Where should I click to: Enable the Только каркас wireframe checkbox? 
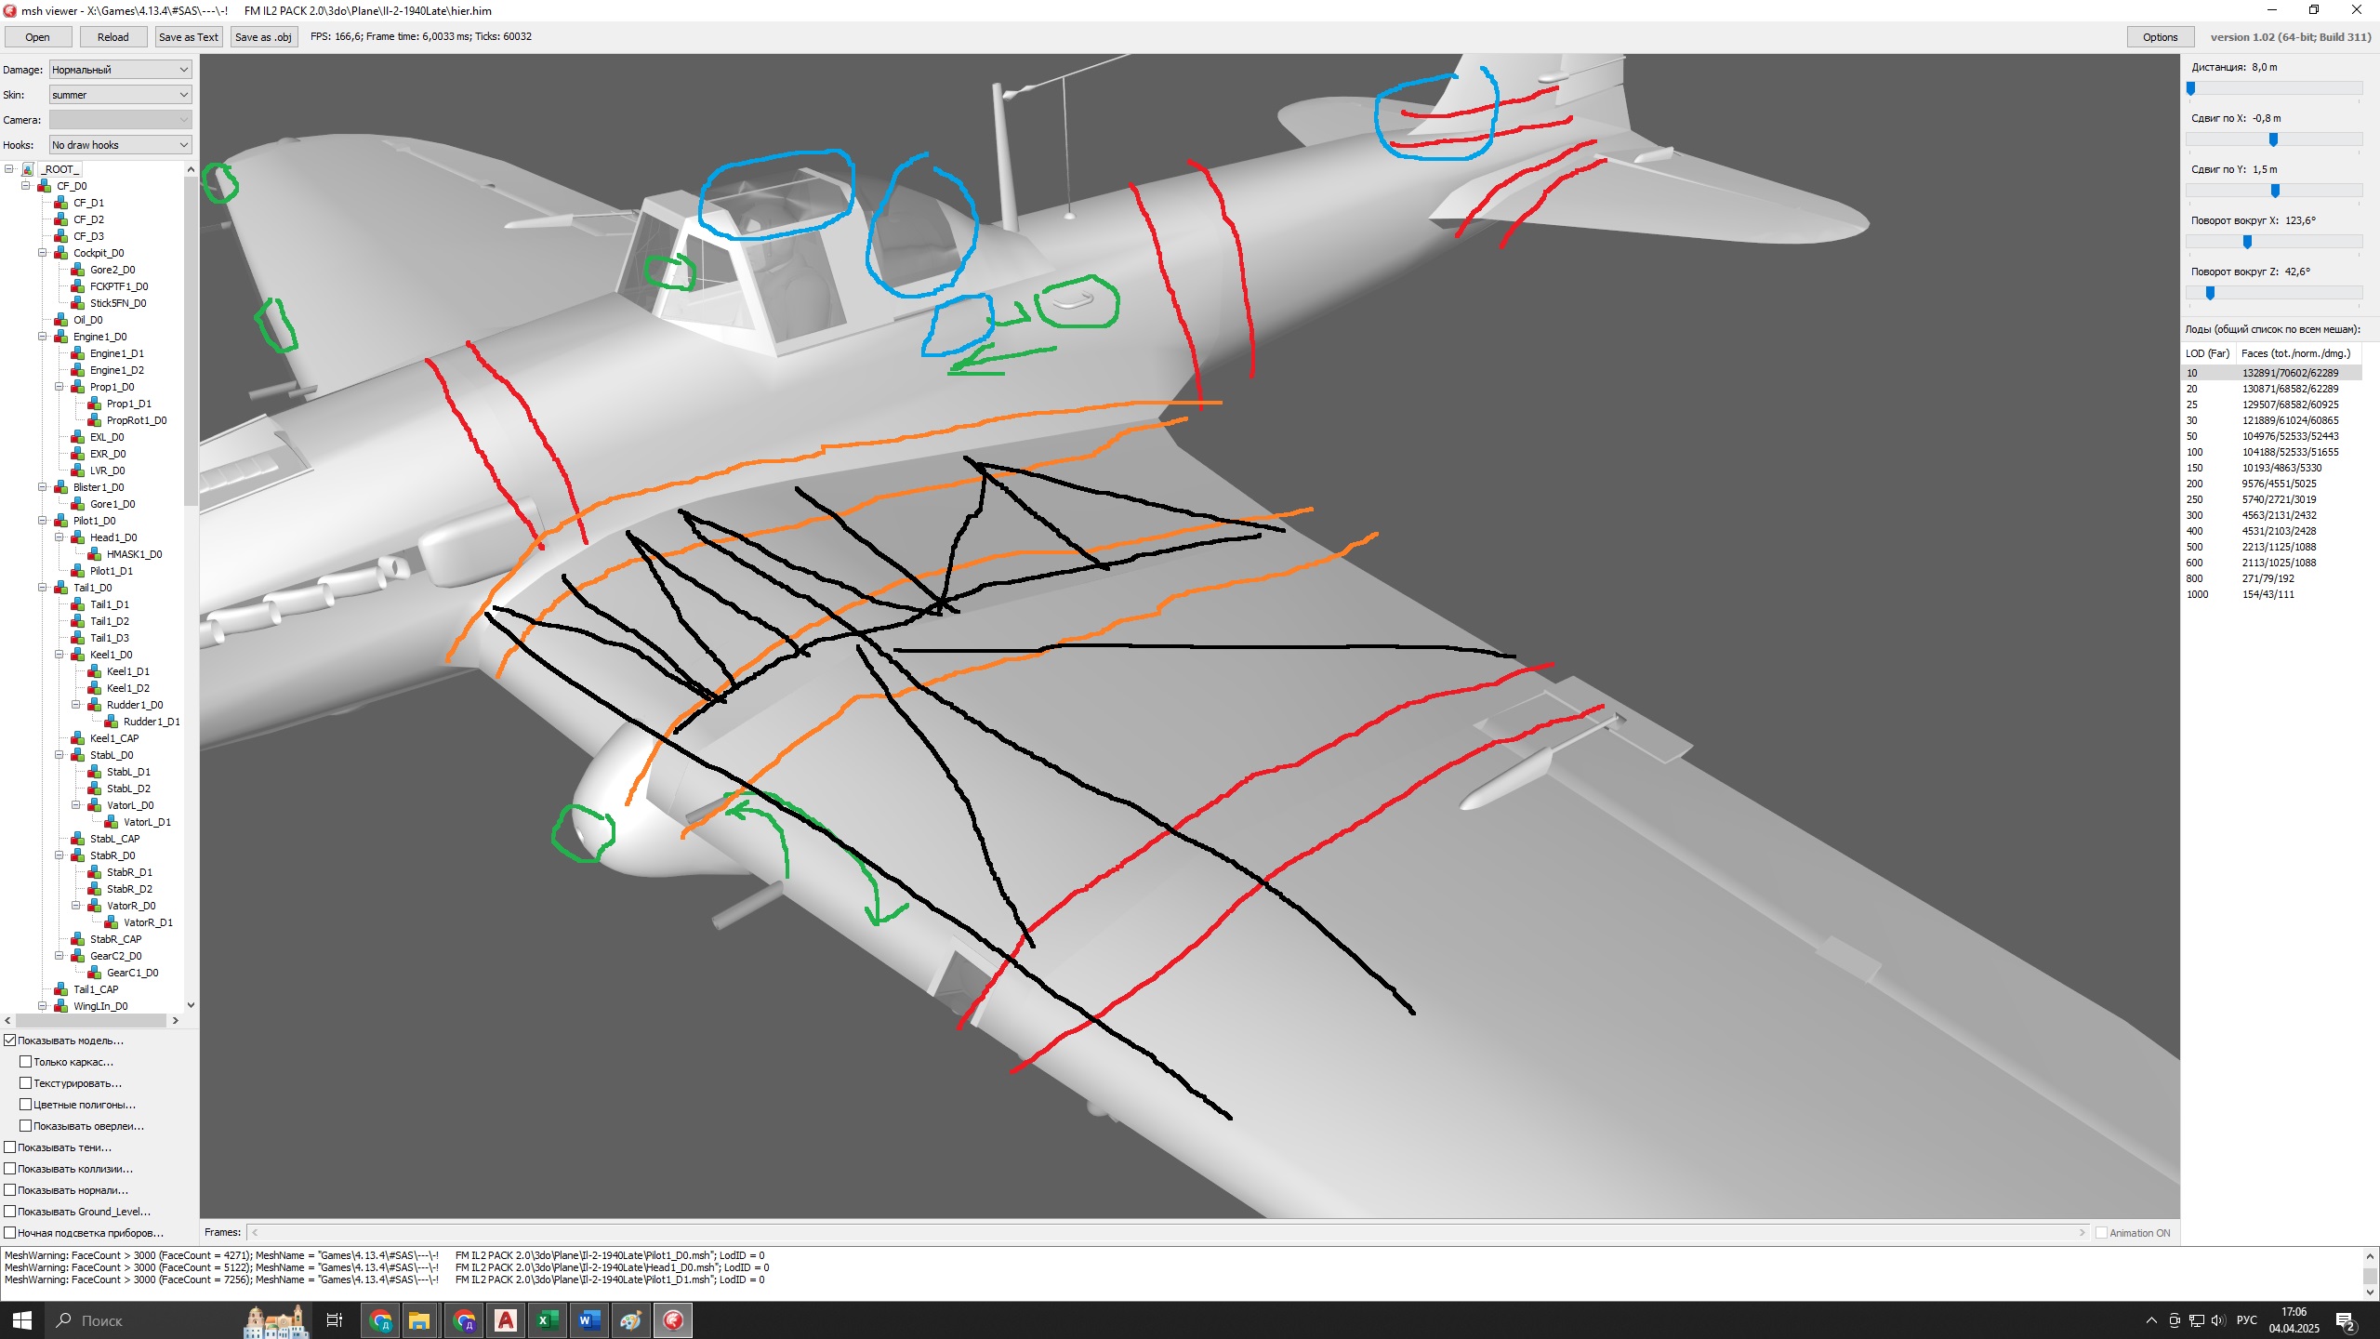(26, 1062)
